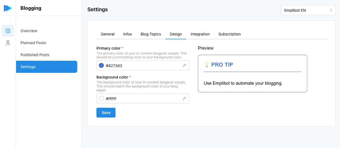340x148 pixels.
Task: Open the user account icon in sidebar
Action: tap(8, 43)
